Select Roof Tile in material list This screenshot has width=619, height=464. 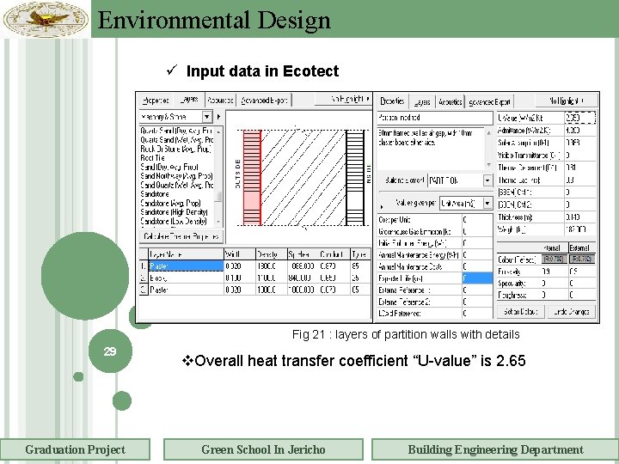[152, 158]
